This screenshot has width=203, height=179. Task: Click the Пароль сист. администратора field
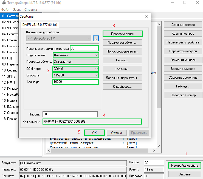pyautogui.click(x=84, y=48)
